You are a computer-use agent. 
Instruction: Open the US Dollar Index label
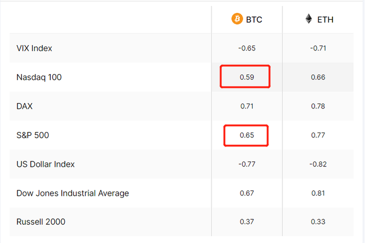(46, 164)
